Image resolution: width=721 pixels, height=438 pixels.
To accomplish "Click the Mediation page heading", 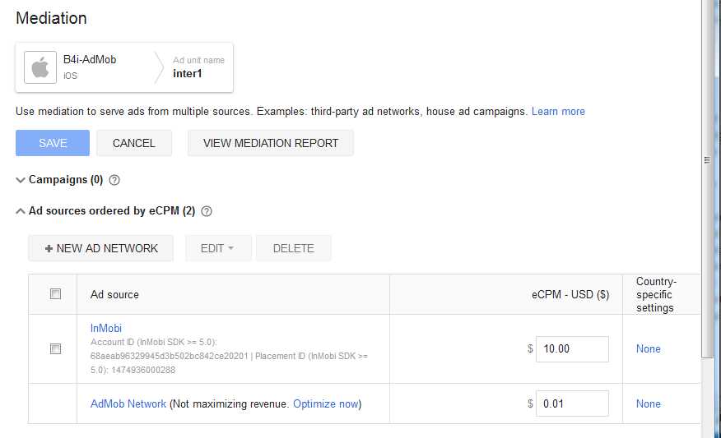I will pos(51,18).
